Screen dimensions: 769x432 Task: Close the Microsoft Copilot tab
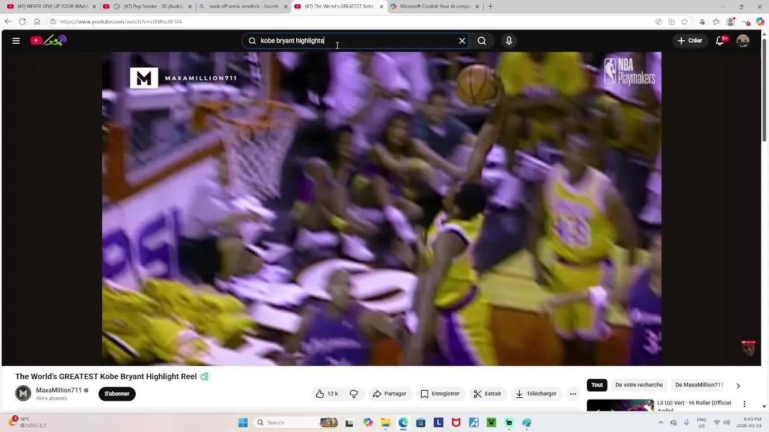(x=478, y=7)
